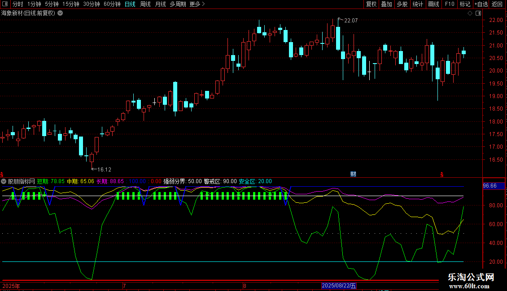Click the 短期: 78.85 indicator value
Viewport: 507px width, 291px height.
[51, 181]
